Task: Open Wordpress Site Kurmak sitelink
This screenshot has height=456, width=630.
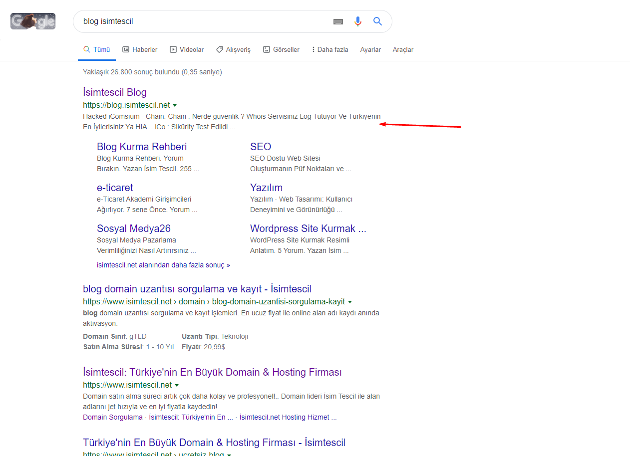Action: [x=308, y=228]
